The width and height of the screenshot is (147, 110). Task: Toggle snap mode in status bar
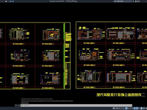pos(119,108)
